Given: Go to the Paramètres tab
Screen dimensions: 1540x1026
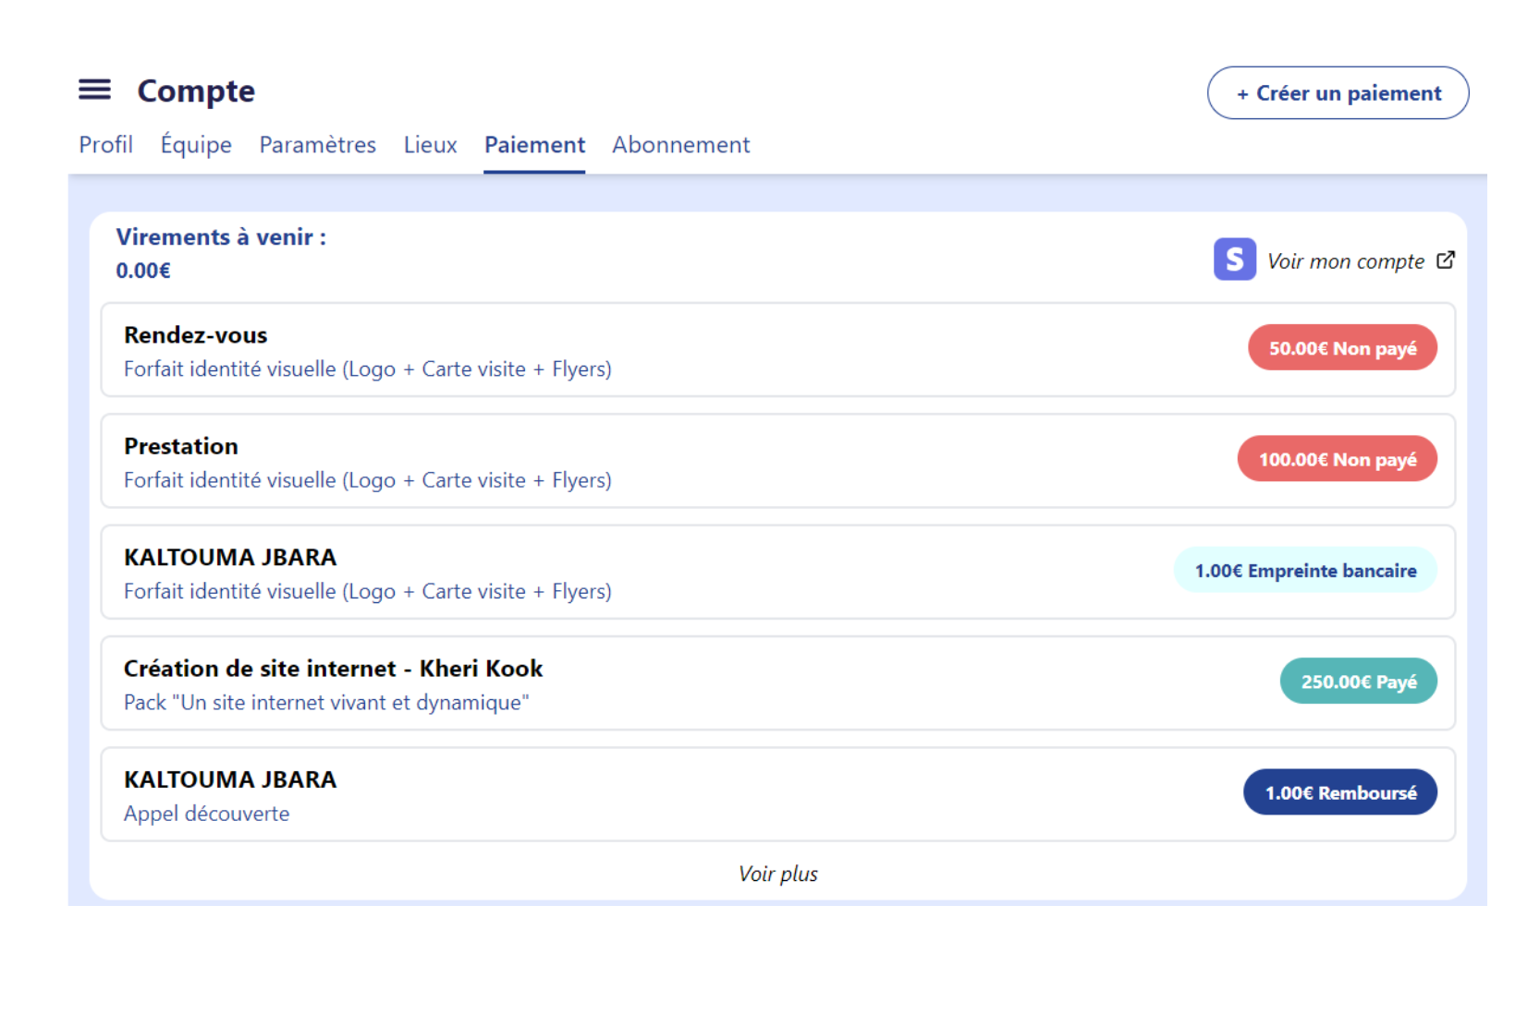Looking at the screenshot, I should [317, 145].
